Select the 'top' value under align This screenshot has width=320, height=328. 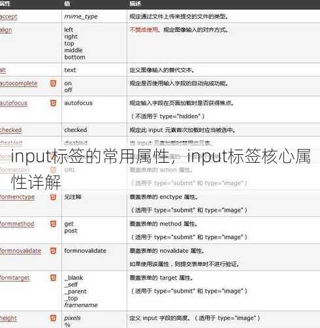click(69, 44)
